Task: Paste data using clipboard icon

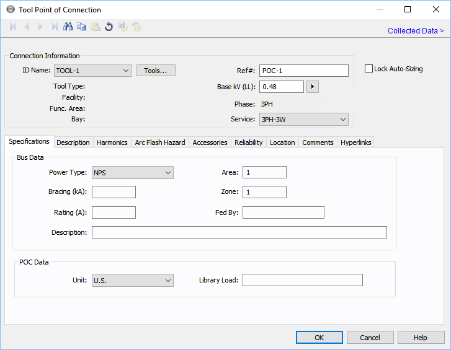Action: click(96, 27)
